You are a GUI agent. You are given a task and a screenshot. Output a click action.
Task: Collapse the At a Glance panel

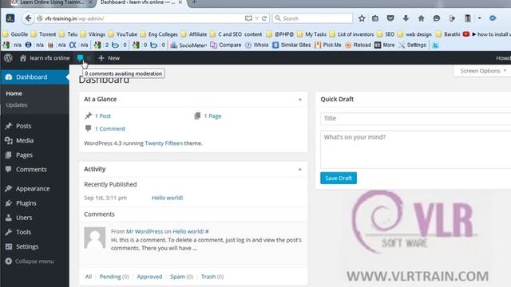point(300,99)
